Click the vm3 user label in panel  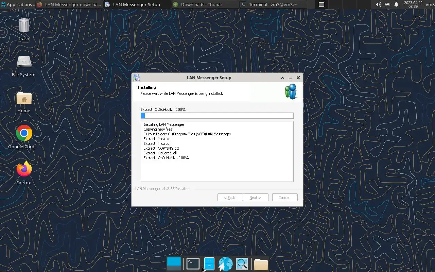tap(430, 4)
